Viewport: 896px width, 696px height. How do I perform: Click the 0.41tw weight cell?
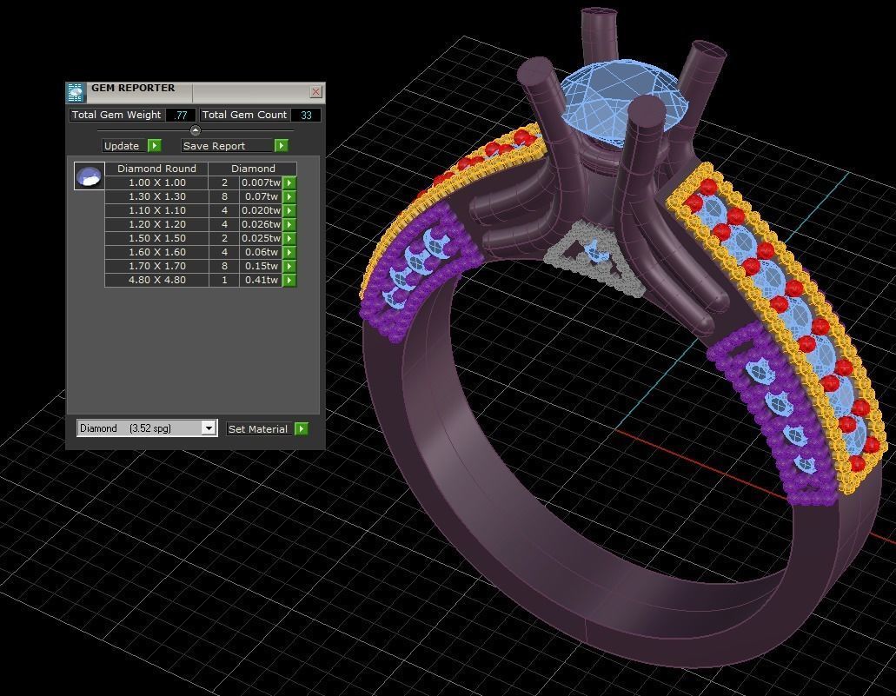pos(261,280)
